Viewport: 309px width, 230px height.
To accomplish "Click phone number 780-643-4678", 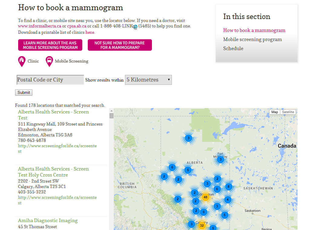I will point(32,140).
